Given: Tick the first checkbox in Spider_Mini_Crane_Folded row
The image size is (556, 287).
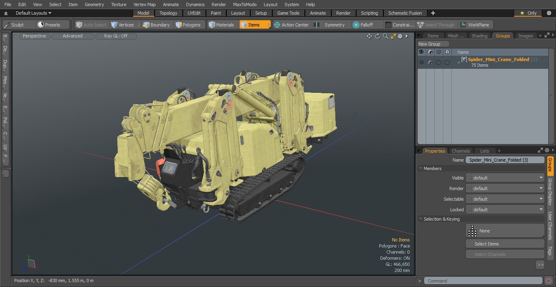Looking at the screenshot, I should (x=438, y=62).
